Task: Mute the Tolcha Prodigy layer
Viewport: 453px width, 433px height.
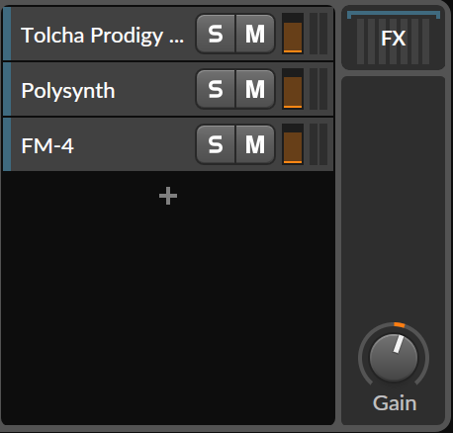Action: [255, 34]
